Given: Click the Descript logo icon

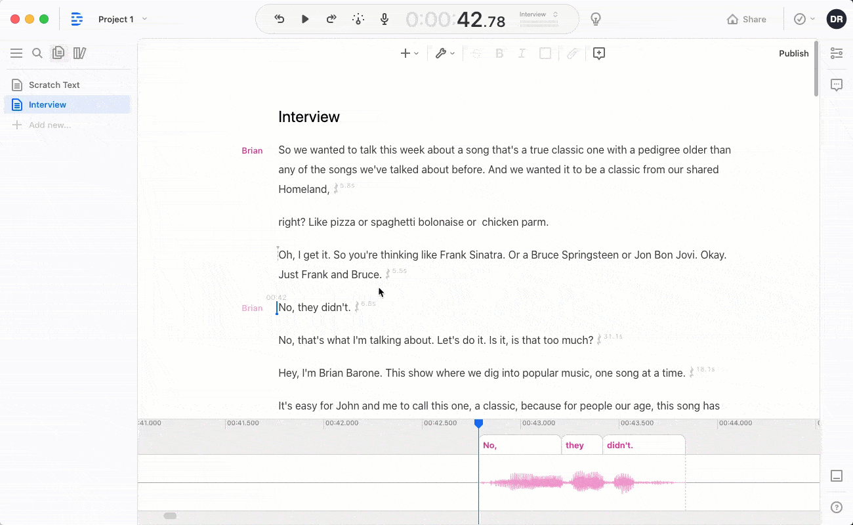Looking at the screenshot, I should [77, 19].
